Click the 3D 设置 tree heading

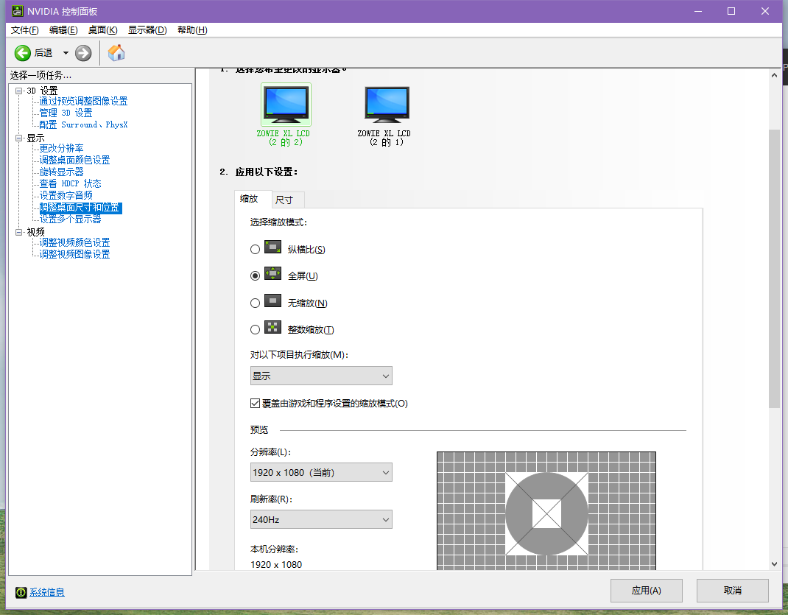coord(42,91)
